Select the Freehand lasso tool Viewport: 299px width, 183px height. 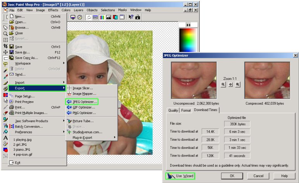tap(5, 64)
